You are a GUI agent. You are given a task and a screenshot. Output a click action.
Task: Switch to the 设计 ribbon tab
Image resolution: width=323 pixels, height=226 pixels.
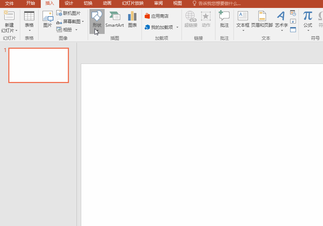pyautogui.click(x=69, y=3)
